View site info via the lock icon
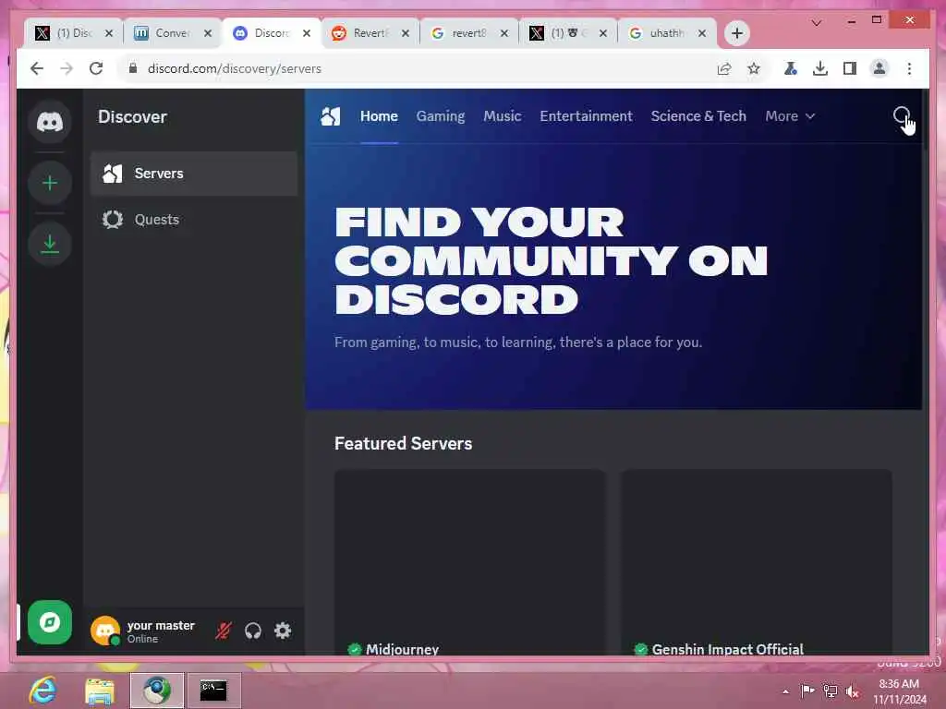This screenshot has height=709, width=946. (x=133, y=68)
